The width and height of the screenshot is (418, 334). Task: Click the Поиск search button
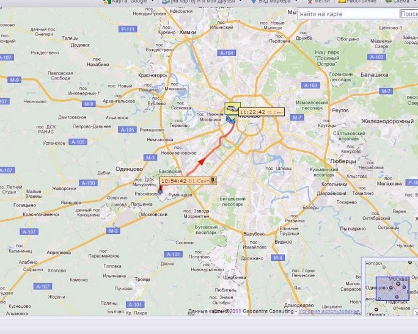click(409, 14)
